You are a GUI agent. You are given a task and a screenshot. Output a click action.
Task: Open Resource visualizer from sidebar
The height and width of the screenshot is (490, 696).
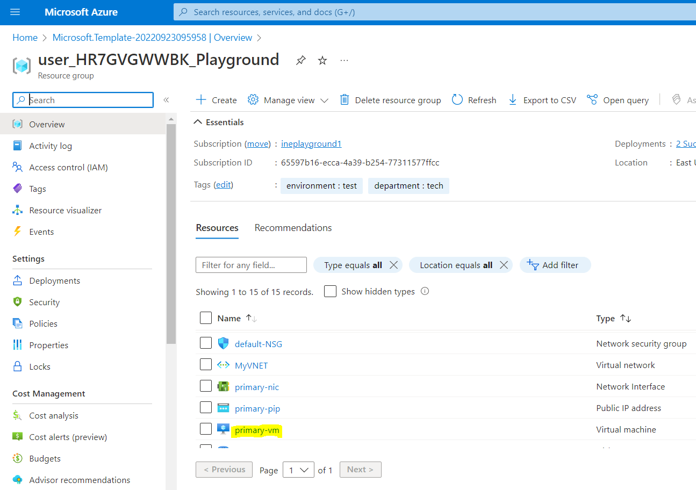click(65, 211)
